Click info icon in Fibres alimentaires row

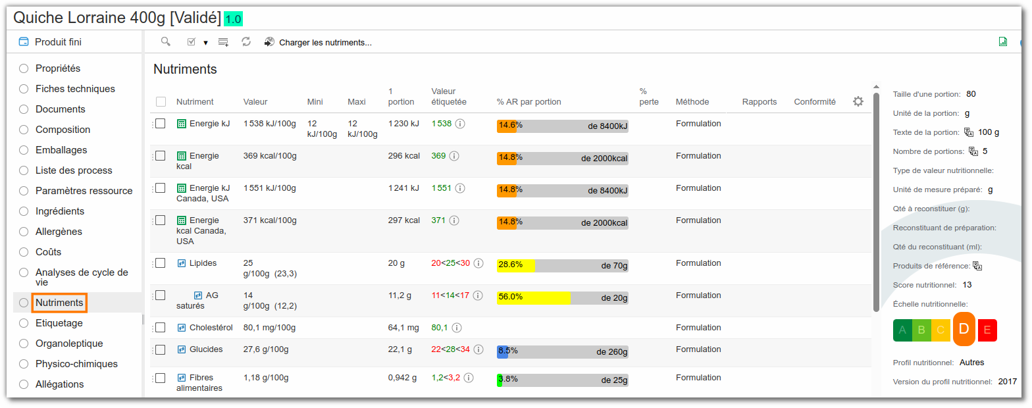tap(469, 378)
